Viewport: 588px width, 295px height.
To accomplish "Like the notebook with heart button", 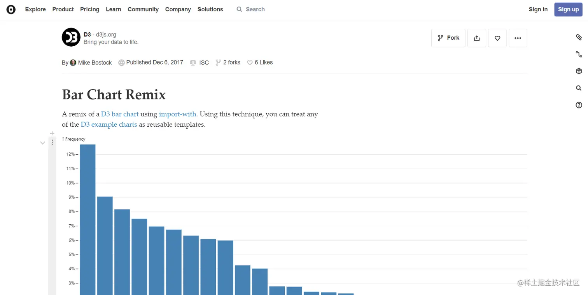I will [497, 38].
